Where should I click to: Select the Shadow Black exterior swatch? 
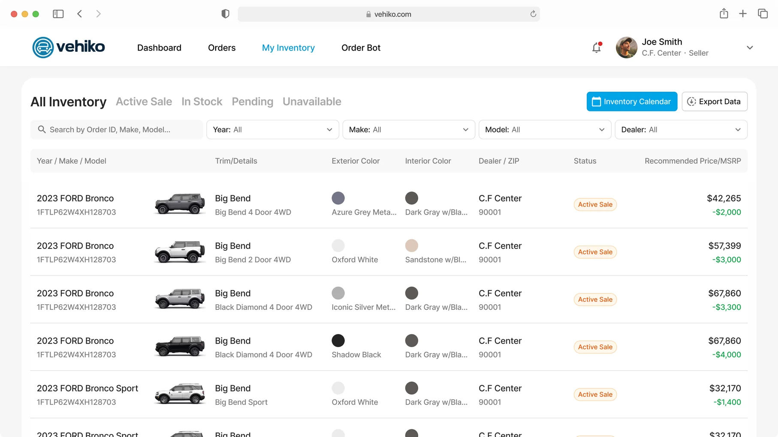pos(338,341)
